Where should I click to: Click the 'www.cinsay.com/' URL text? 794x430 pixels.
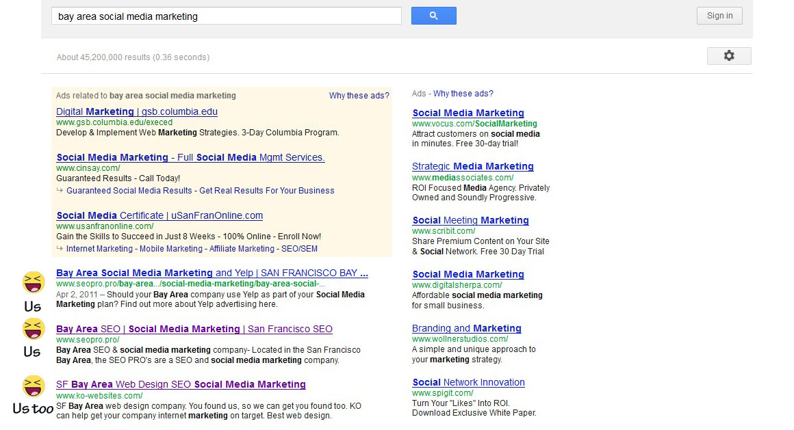88,168
